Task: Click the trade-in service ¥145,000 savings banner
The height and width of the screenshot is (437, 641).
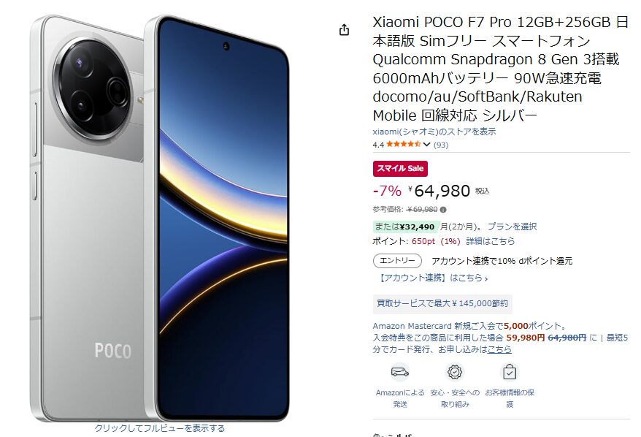Action: click(x=442, y=303)
